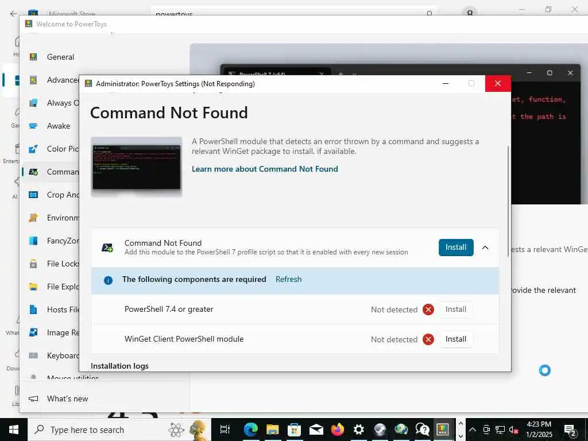Click the Installation logs heading

[x=119, y=366]
